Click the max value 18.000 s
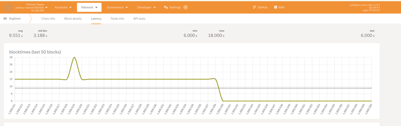 tap(216, 35)
